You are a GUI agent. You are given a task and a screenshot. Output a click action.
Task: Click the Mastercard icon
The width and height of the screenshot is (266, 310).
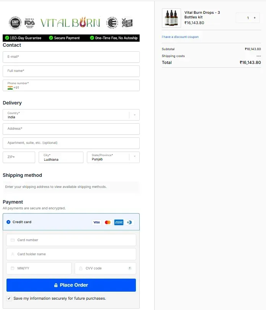click(108, 222)
